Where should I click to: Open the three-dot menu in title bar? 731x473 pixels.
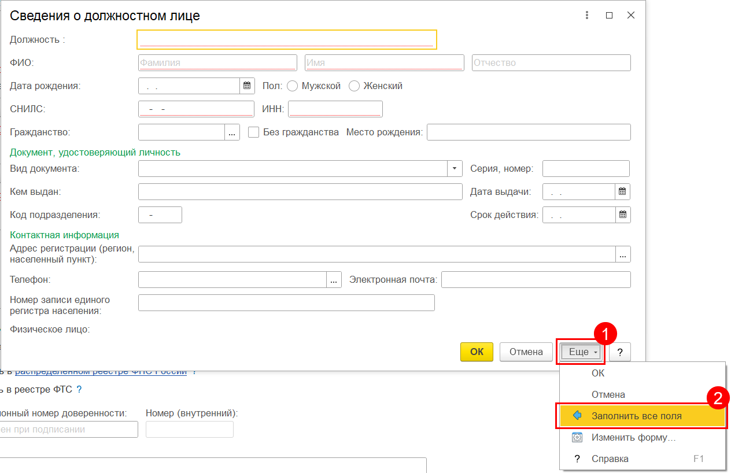point(587,16)
